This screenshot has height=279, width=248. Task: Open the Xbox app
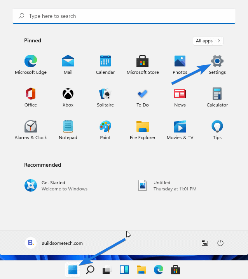pos(68,97)
